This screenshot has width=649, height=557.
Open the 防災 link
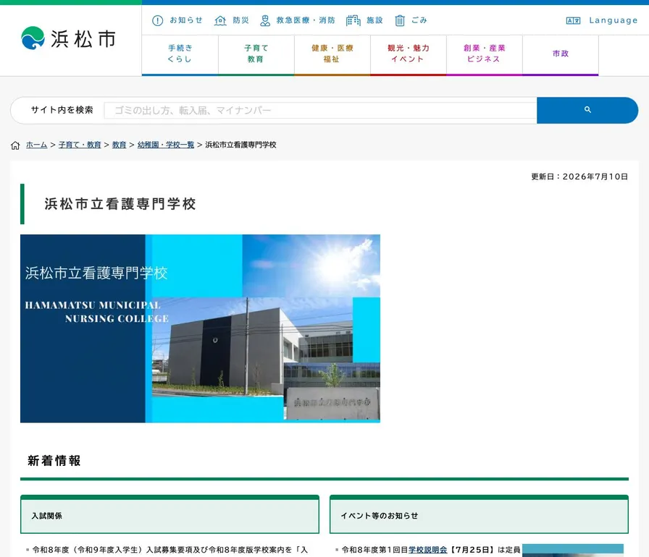pyautogui.click(x=240, y=20)
